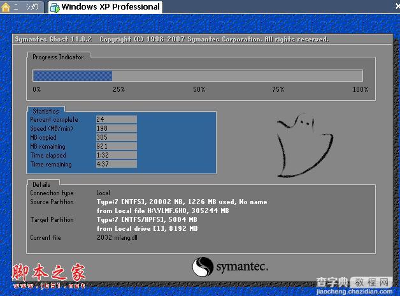
Task: Click the Time remaining label
Action: (51, 164)
